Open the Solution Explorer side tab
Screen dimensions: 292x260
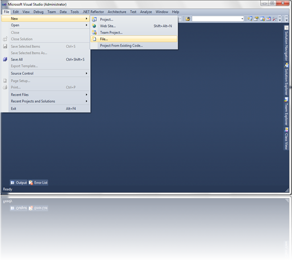286,79
